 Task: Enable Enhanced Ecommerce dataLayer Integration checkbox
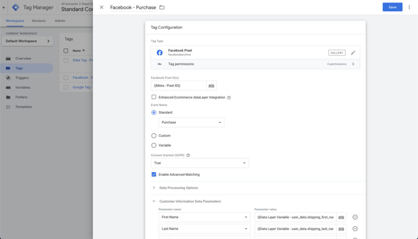click(x=154, y=97)
